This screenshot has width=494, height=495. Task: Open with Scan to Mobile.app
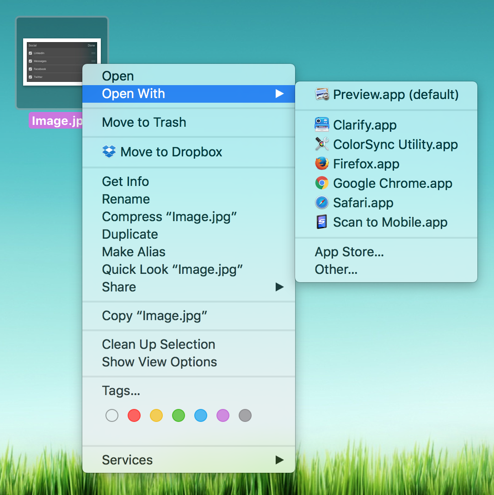(386, 222)
